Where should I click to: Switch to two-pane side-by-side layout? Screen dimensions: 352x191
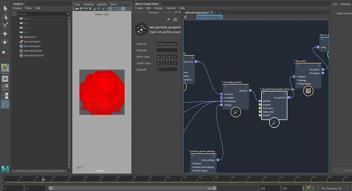tap(5, 96)
